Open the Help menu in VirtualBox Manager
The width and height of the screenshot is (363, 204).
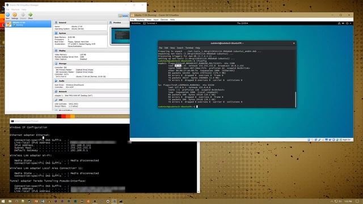pyautogui.click(x=24, y=10)
